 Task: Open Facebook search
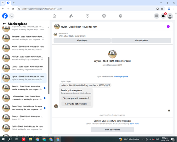click(x=12, y=16)
